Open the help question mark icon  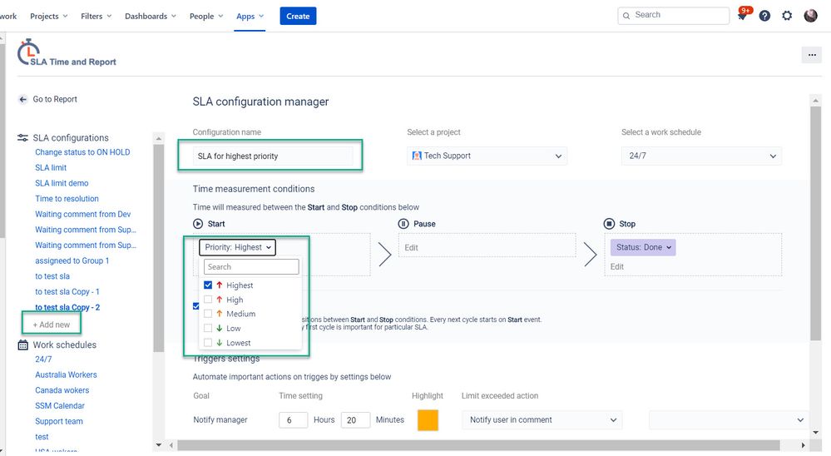764,16
